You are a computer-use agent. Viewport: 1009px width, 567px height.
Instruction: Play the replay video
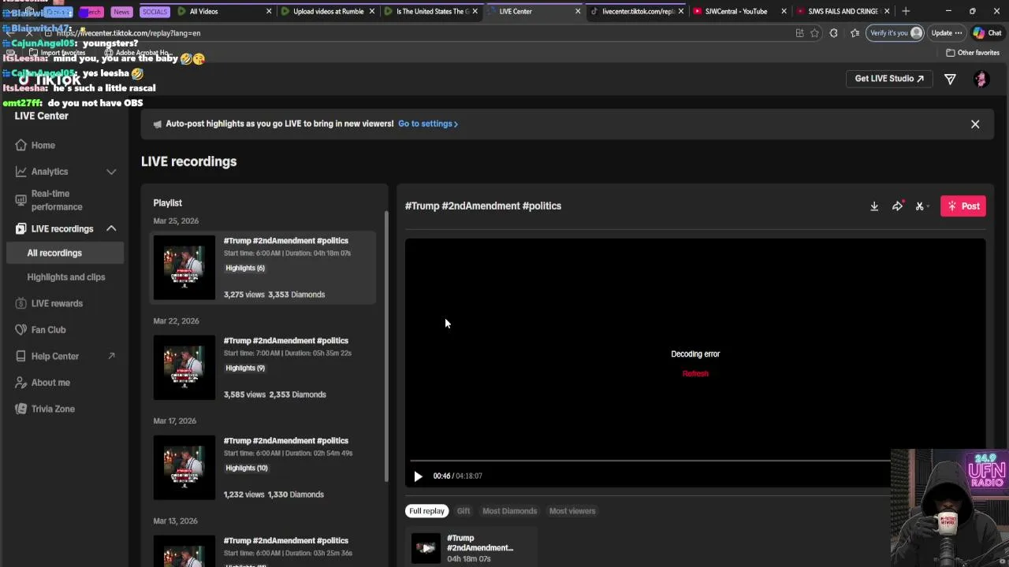(418, 476)
